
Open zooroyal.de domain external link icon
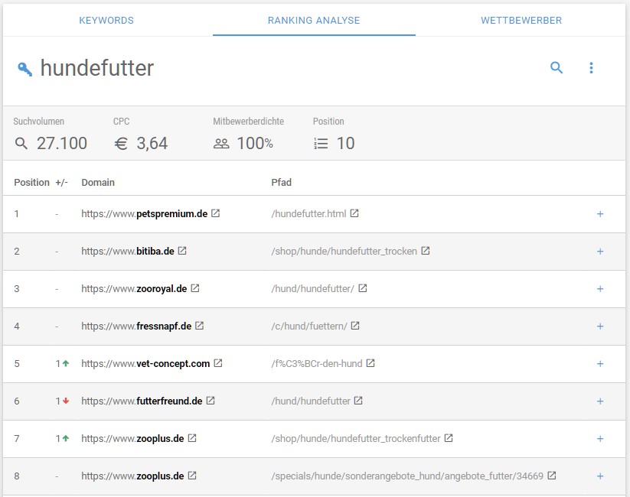[x=195, y=288]
